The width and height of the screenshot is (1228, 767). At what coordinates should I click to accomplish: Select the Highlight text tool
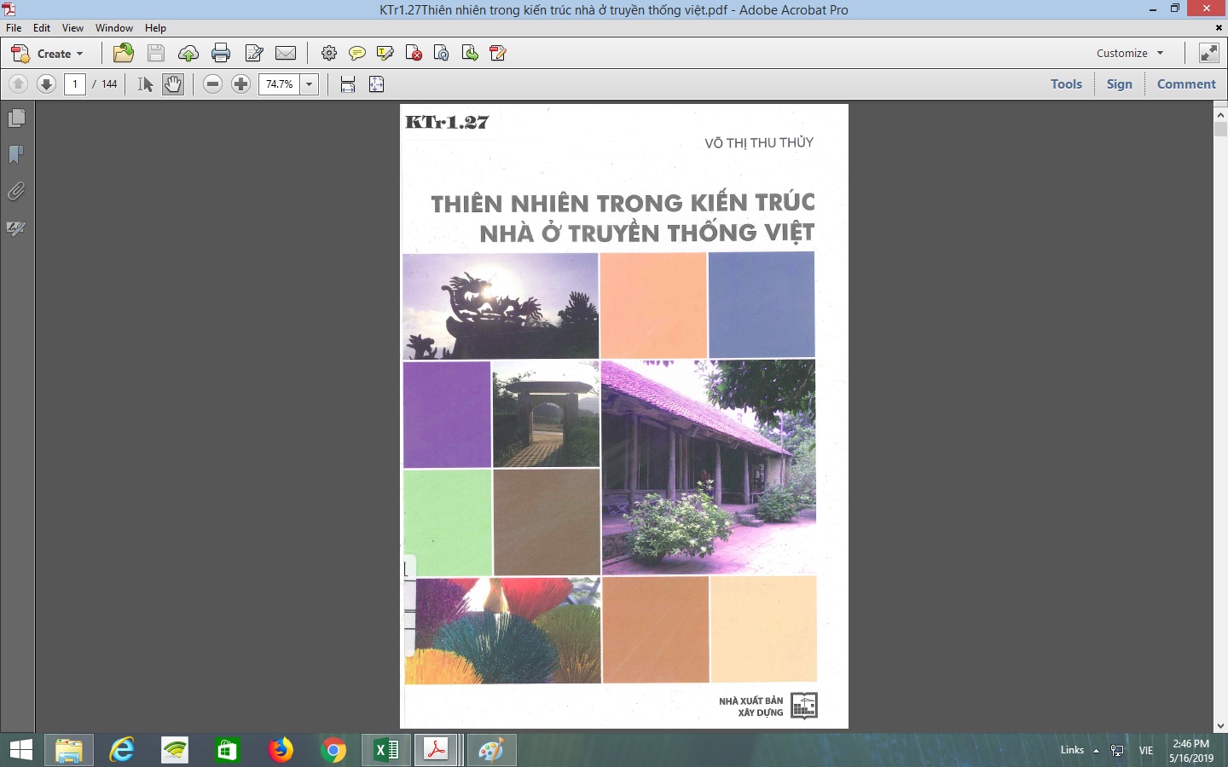(385, 54)
